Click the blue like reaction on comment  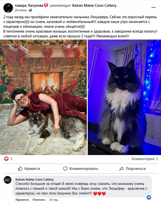tap(149, 197)
